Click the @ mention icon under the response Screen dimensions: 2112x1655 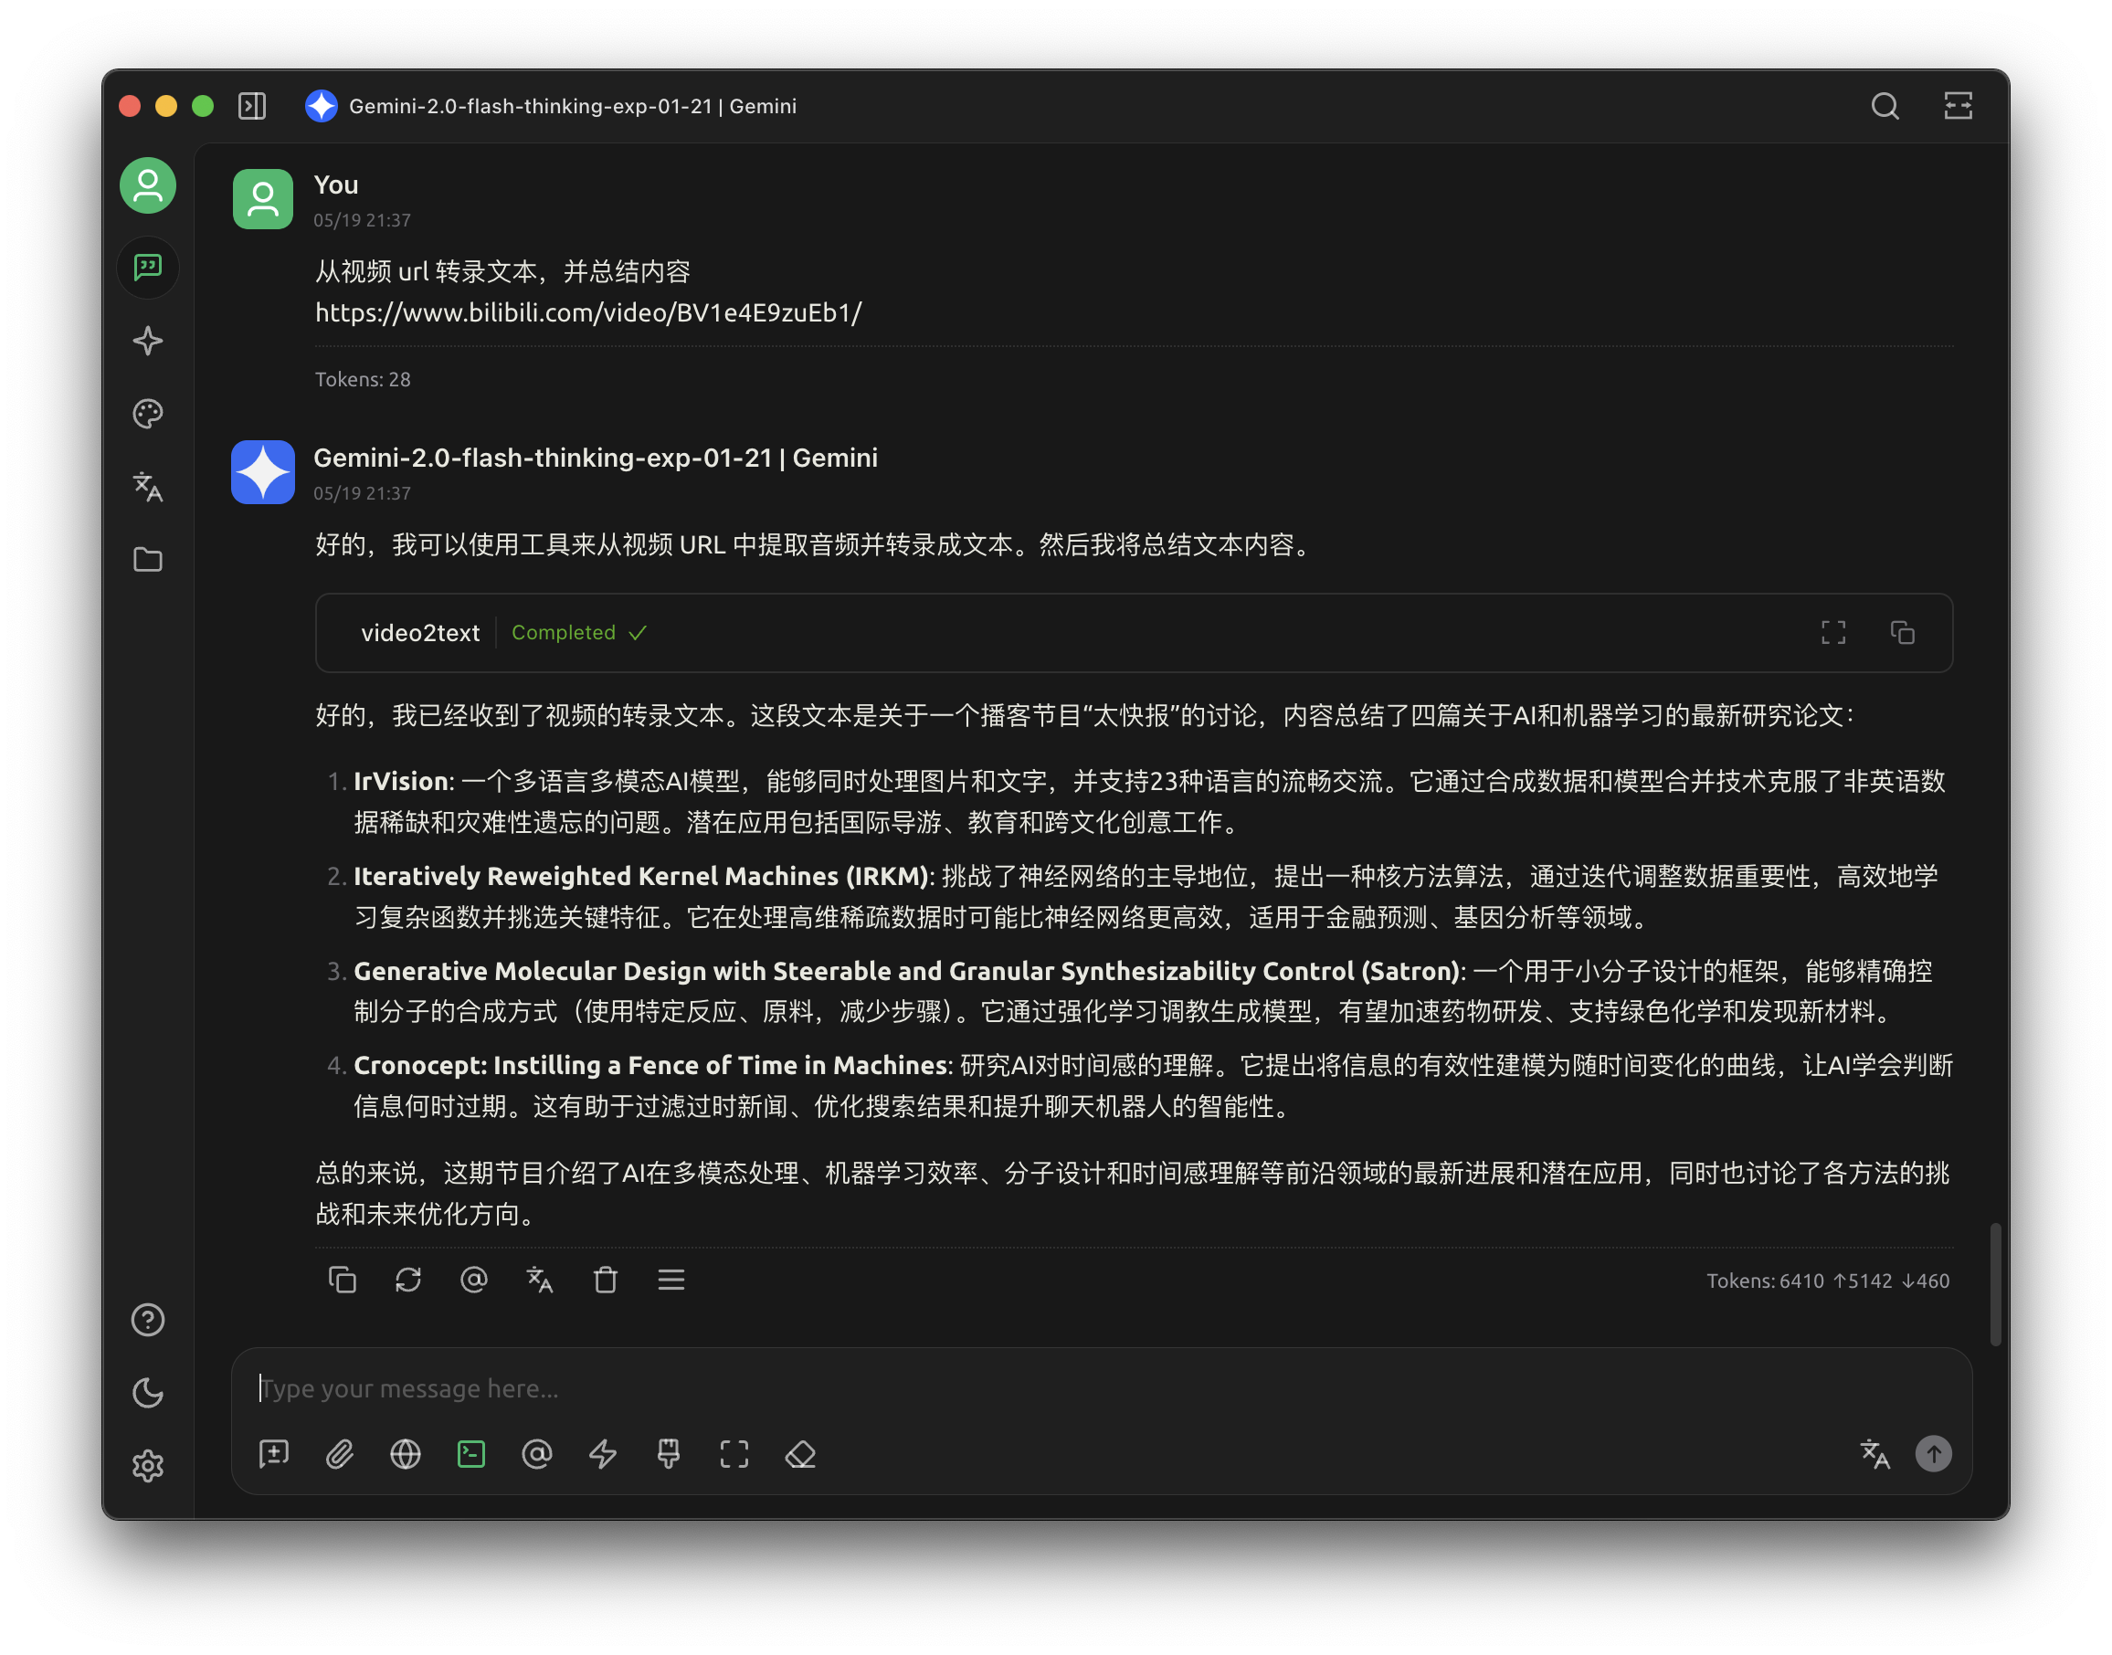click(x=474, y=1280)
